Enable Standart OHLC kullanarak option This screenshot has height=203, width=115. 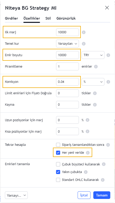click(58, 180)
